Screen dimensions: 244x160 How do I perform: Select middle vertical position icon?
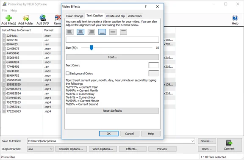pyautogui.click(x=113, y=32)
